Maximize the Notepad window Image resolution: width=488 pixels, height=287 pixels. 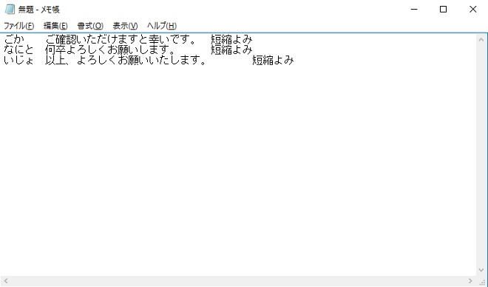[443, 10]
